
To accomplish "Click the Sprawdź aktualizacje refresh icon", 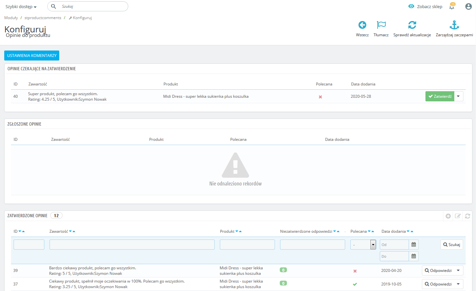I will [412, 25].
